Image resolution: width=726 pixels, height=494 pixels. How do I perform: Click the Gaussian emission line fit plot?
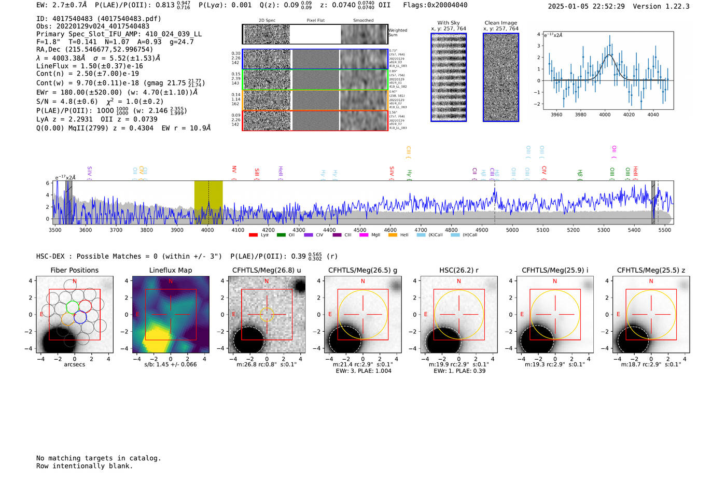(608, 70)
